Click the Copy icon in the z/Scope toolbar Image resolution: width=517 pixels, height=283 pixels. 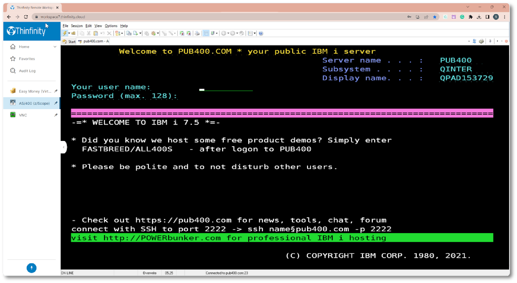click(82, 33)
